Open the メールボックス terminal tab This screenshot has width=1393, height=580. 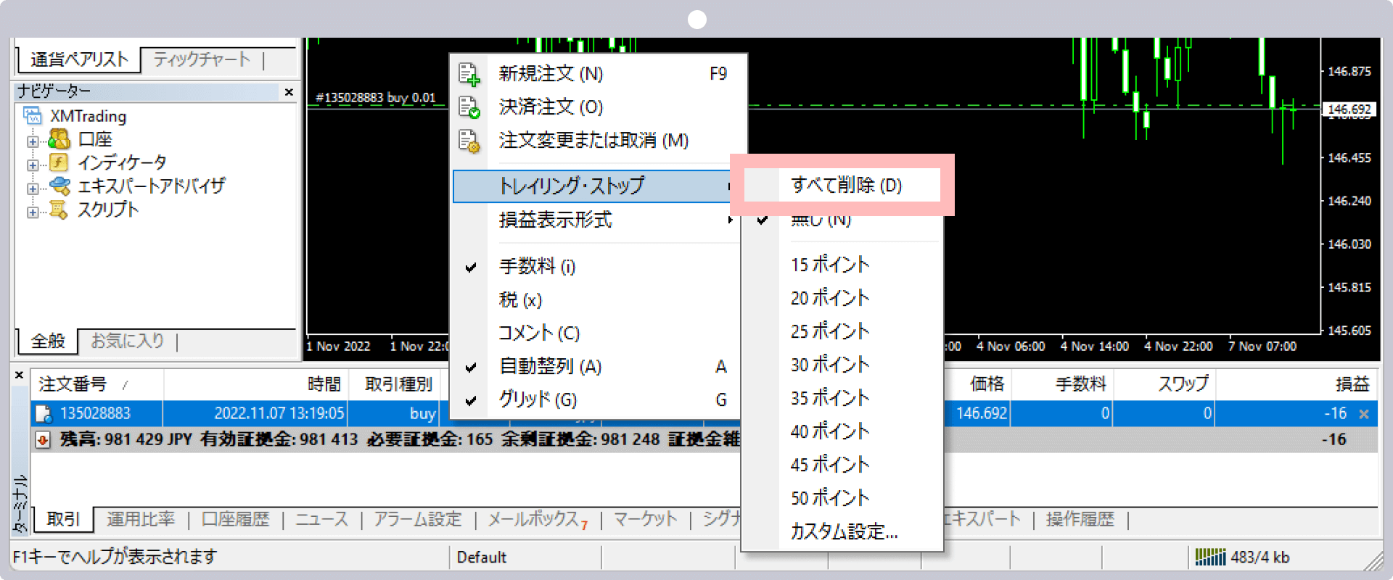pyautogui.click(x=538, y=519)
